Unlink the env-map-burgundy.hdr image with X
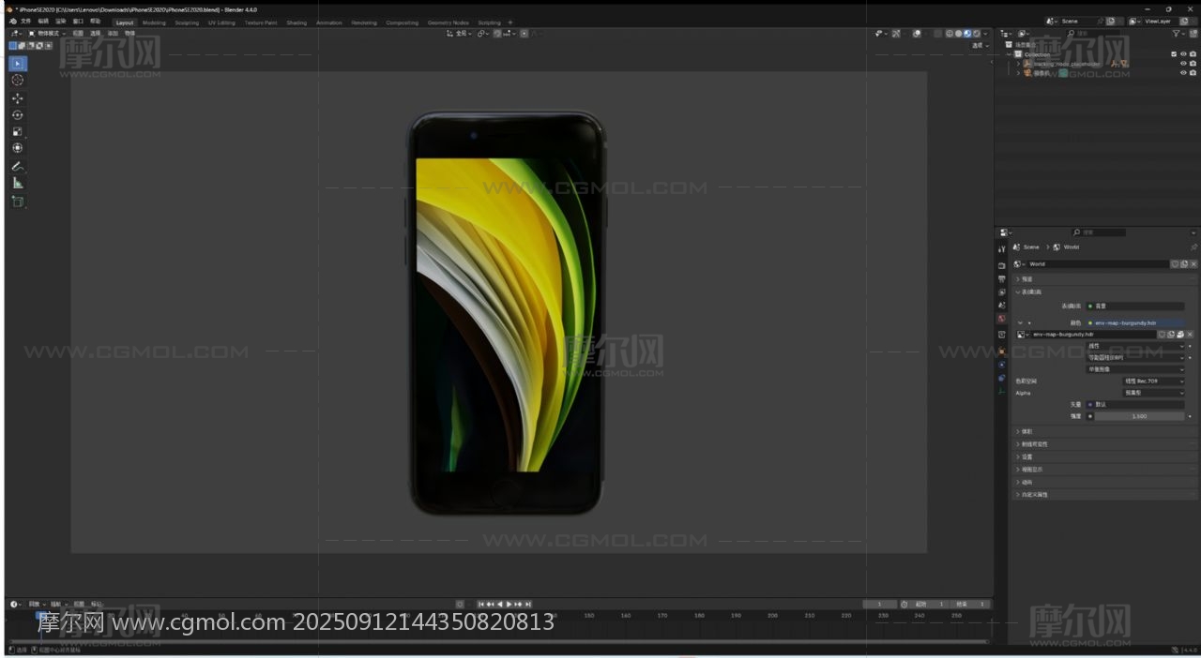 [x=1190, y=335]
